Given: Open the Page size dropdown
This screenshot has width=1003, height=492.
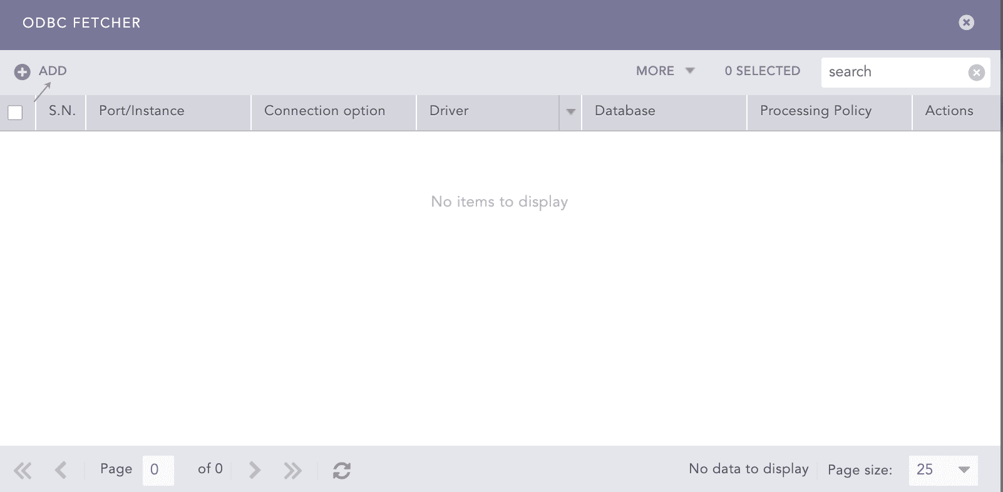Looking at the screenshot, I should point(964,469).
